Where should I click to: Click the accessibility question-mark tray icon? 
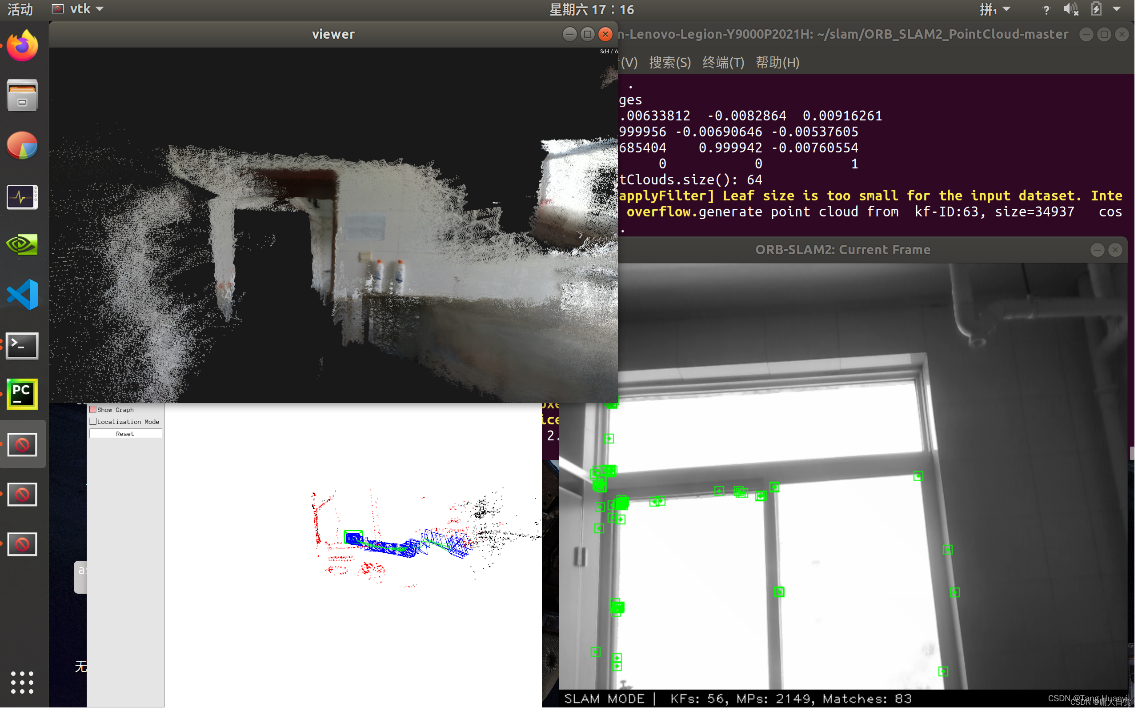point(1046,9)
